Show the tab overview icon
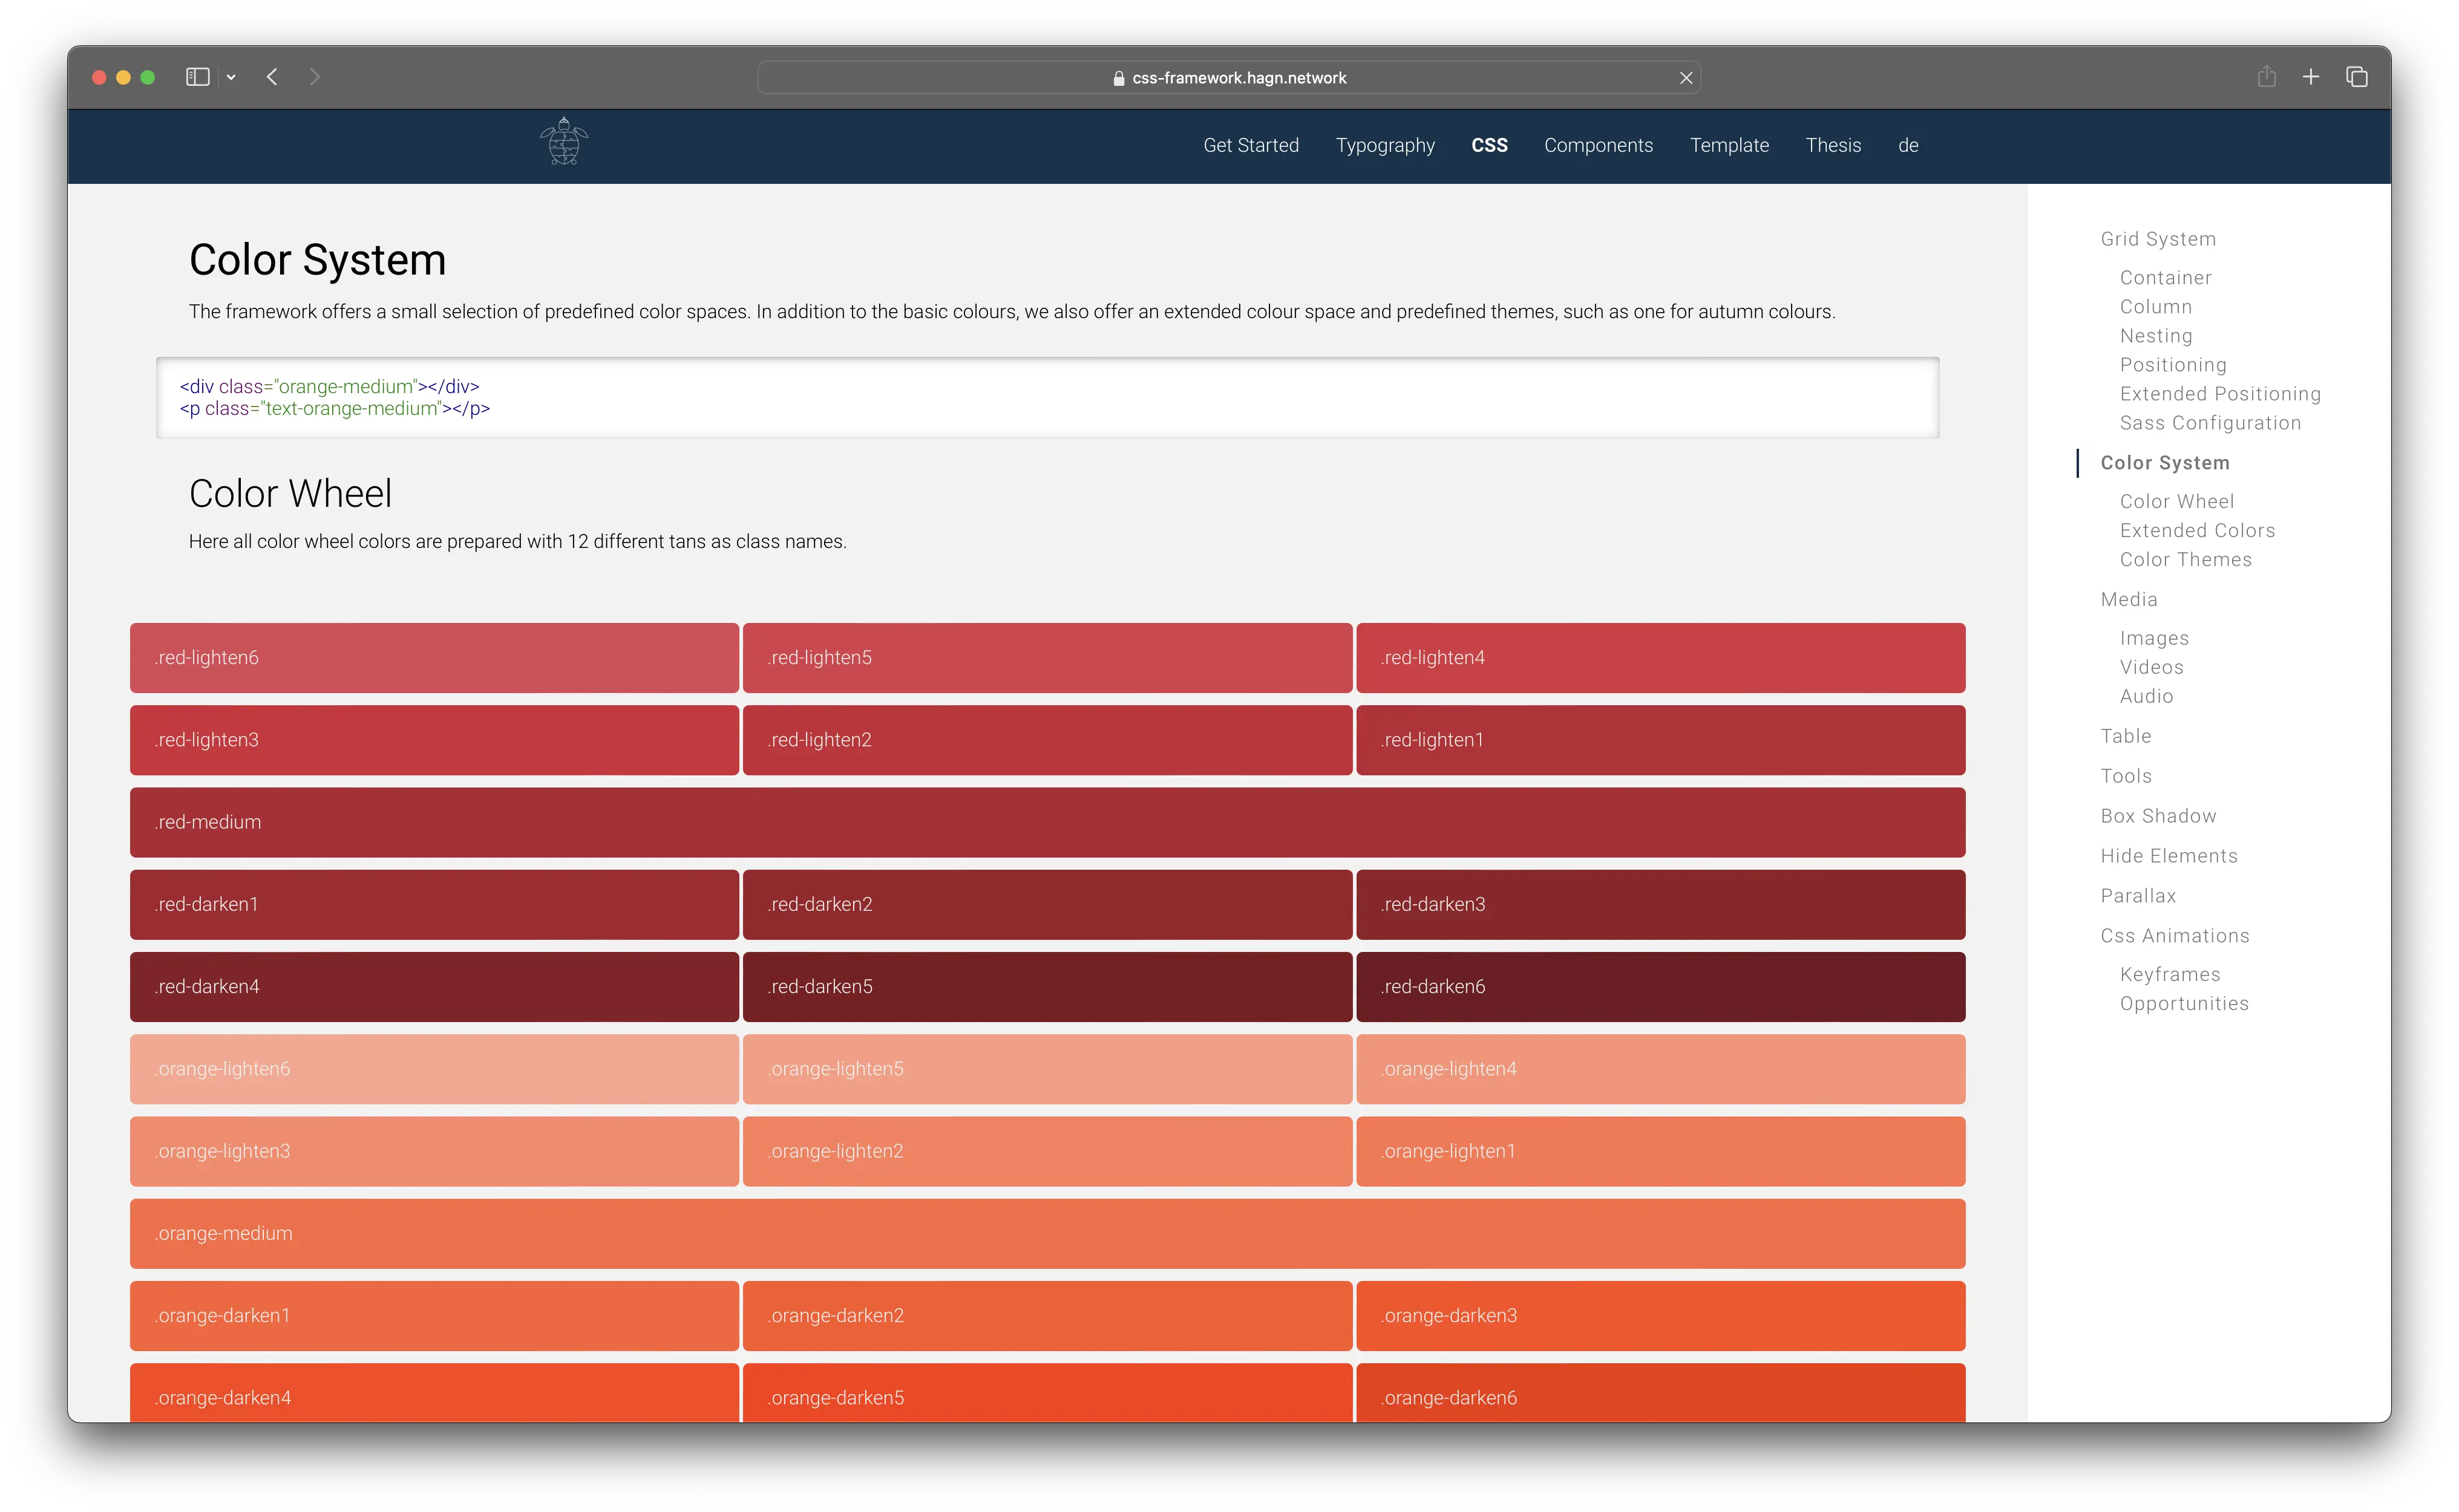This screenshot has height=1512, width=2459. (x=2356, y=77)
